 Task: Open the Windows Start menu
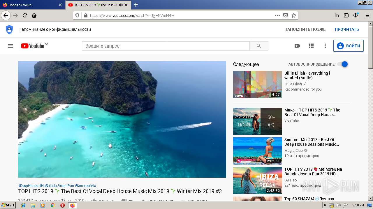point(8,205)
